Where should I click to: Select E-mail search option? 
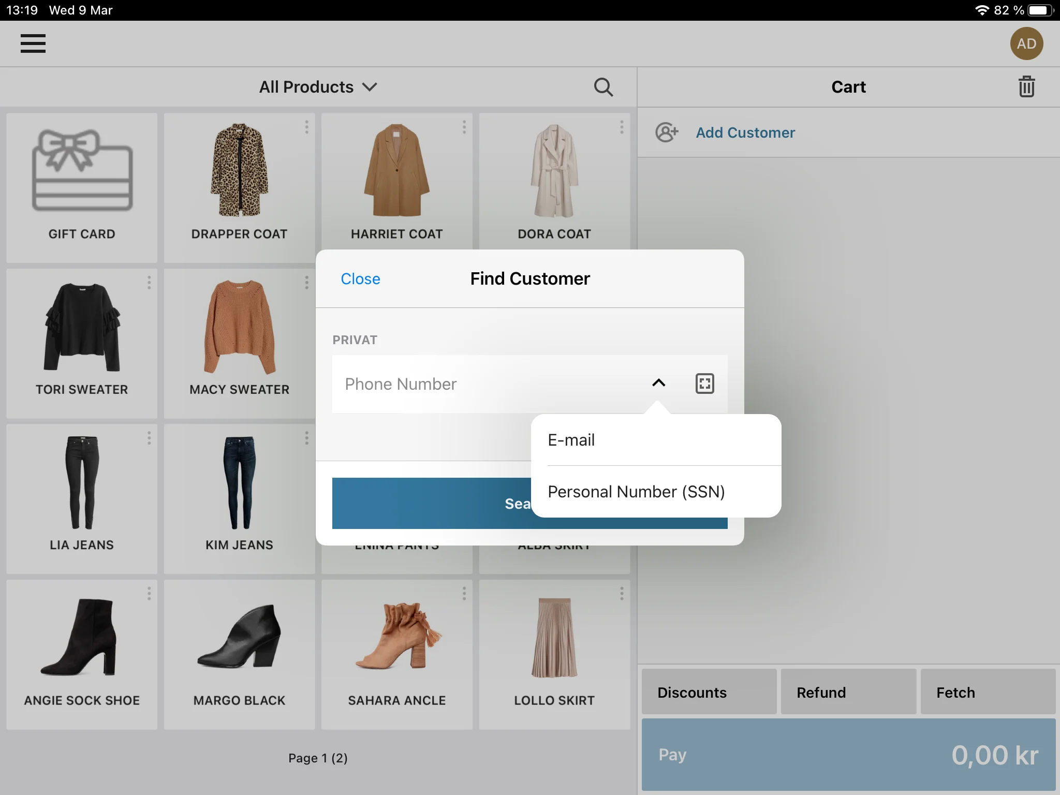[x=656, y=440]
